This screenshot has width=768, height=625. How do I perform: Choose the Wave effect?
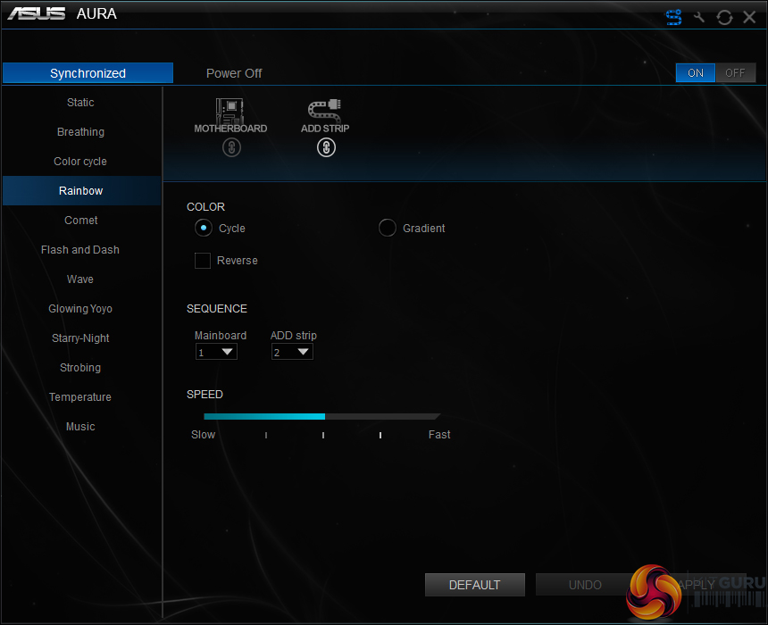[80, 279]
